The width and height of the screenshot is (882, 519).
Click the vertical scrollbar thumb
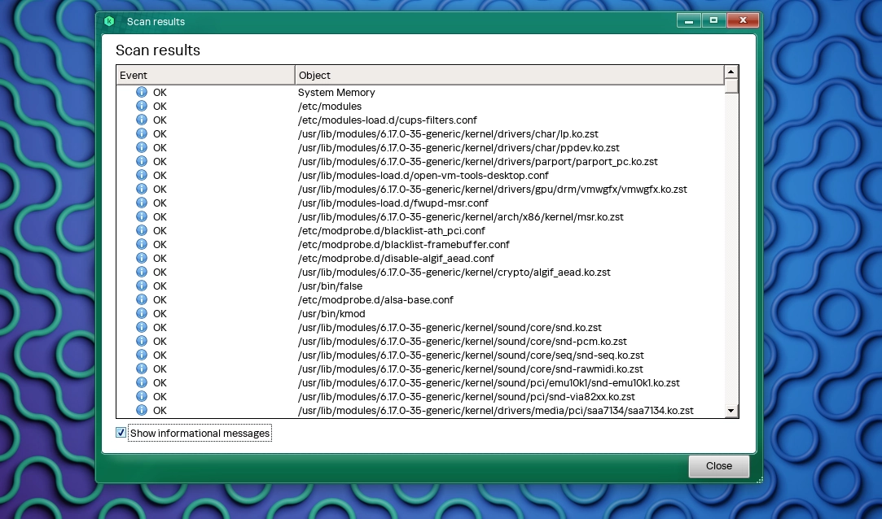(731, 86)
